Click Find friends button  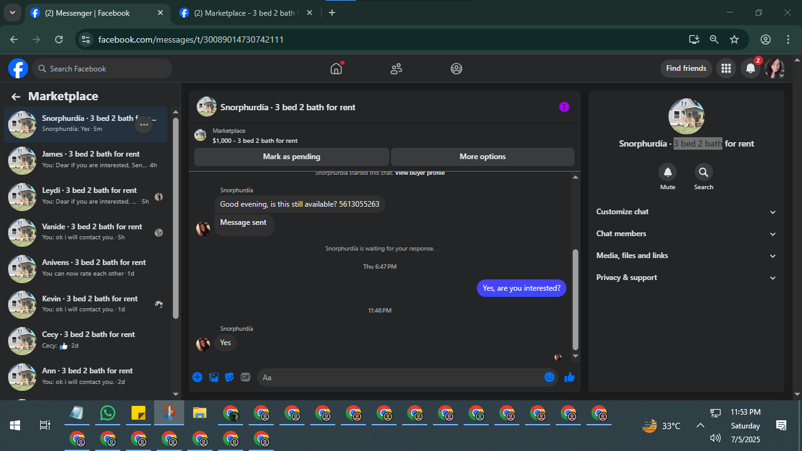(686, 68)
